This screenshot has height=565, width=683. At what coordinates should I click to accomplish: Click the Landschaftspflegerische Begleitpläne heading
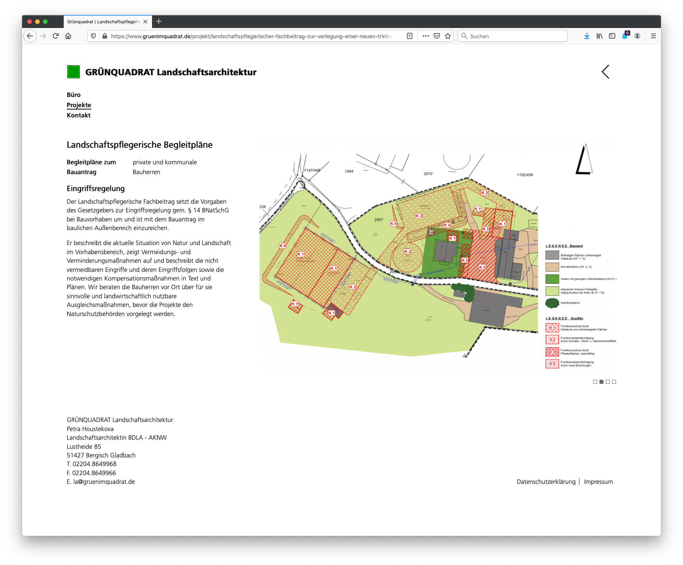[139, 145]
